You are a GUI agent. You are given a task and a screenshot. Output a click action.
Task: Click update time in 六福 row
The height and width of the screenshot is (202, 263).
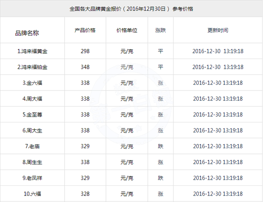tap(218, 194)
